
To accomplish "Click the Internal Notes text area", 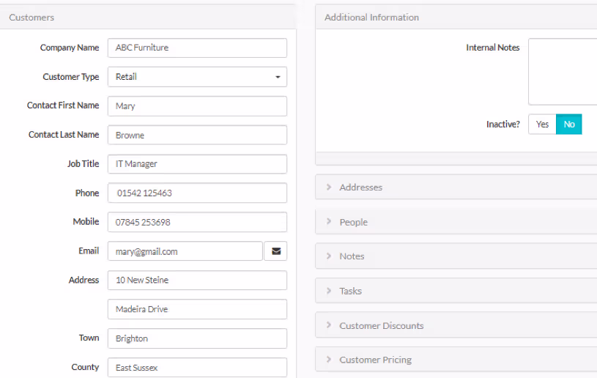I will pyautogui.click(x=563, y=72).
